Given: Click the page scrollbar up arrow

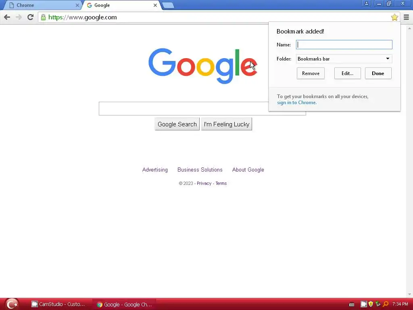Looking at the screenshot, I should pyautogui.click(x=410, y=28).
